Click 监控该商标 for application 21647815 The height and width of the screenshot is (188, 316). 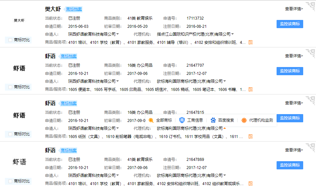click(x=290, y=118)
